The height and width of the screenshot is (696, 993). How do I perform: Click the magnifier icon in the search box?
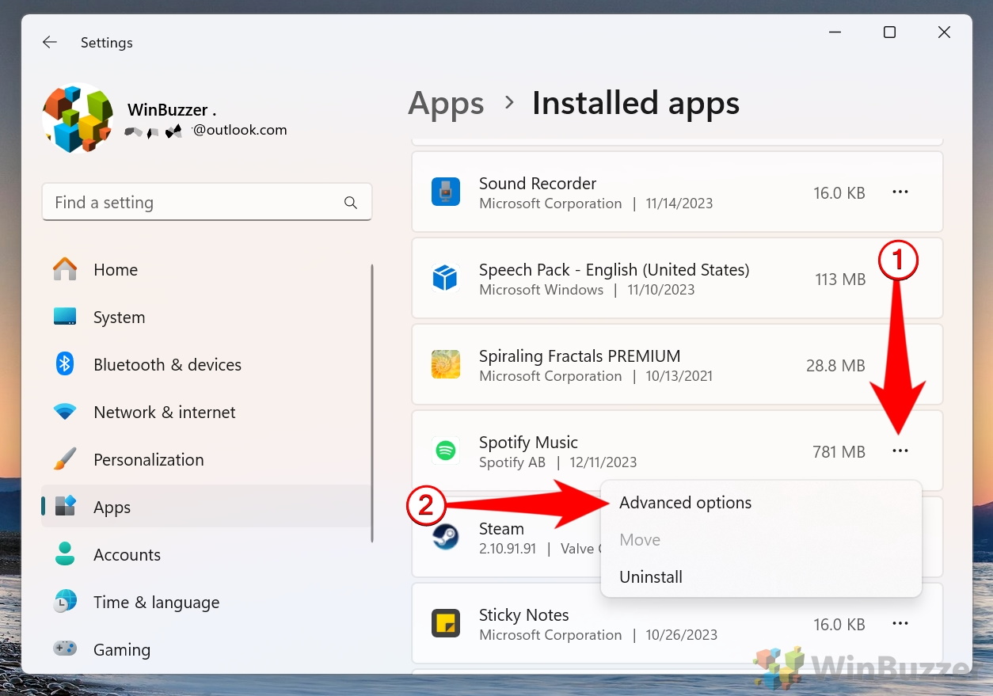click(x=351, y=203)
